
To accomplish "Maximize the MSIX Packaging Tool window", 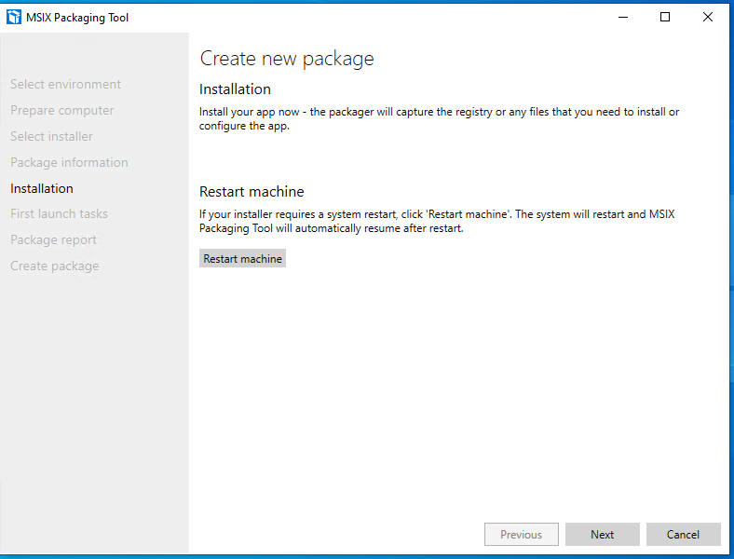I will click(665, 18).
